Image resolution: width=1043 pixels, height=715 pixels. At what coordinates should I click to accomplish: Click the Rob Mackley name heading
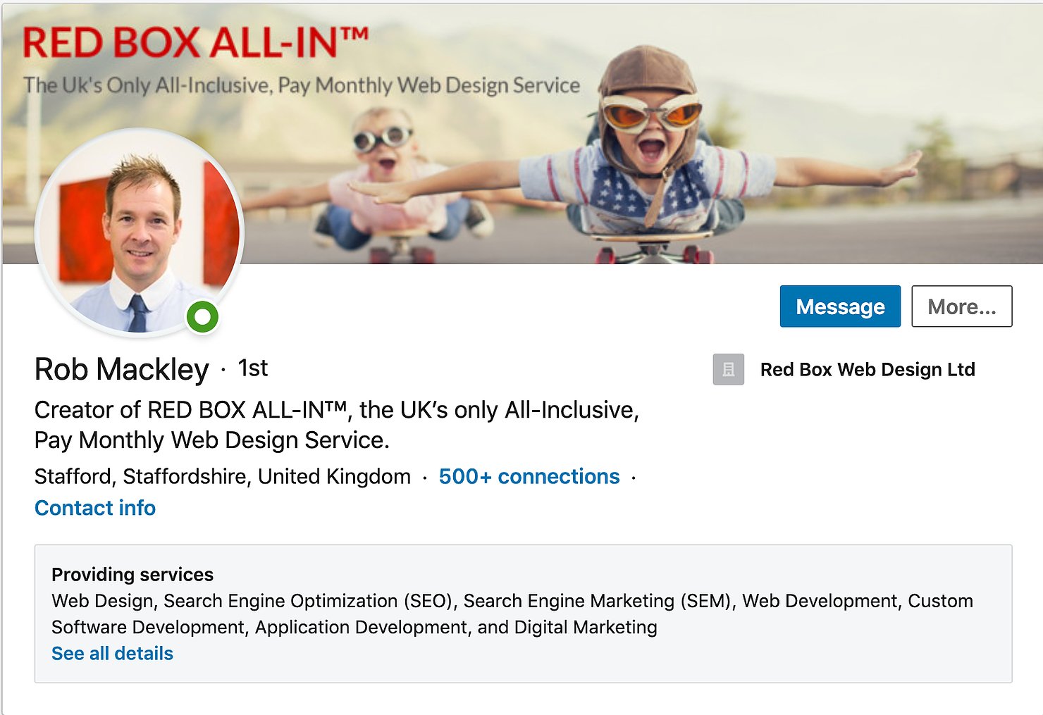(121, 369)
